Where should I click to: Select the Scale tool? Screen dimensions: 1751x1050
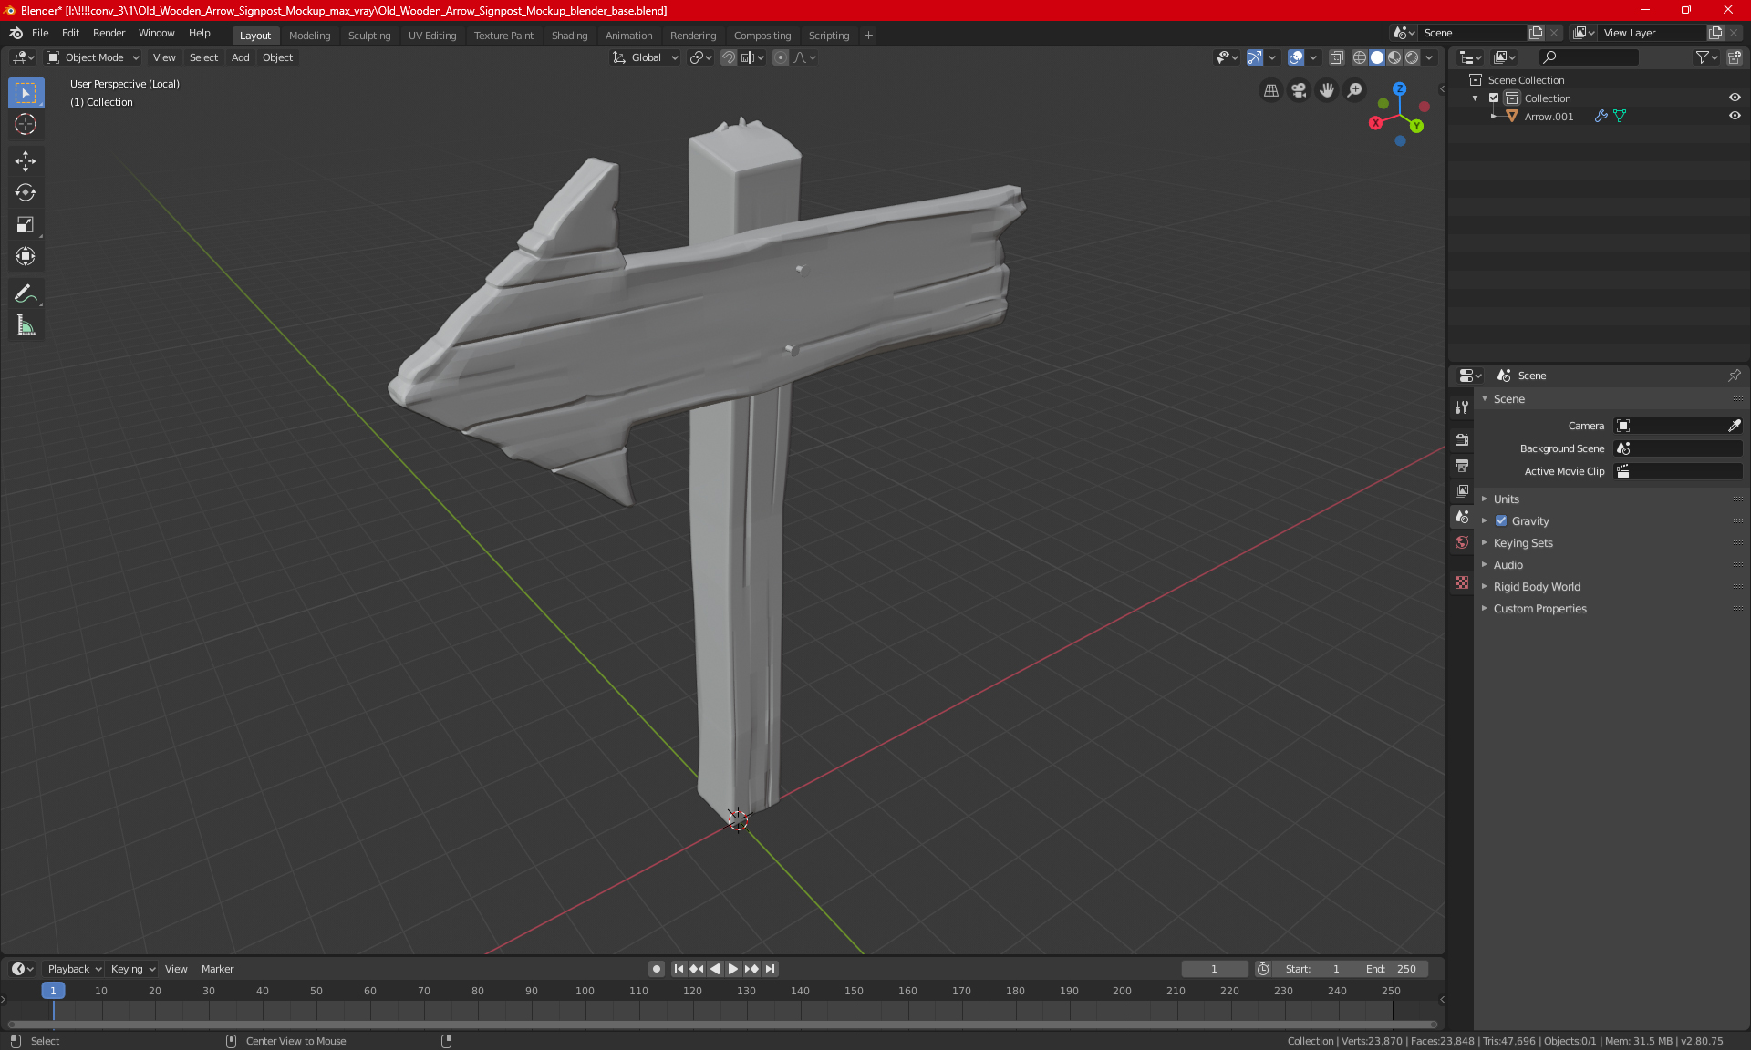26,224
